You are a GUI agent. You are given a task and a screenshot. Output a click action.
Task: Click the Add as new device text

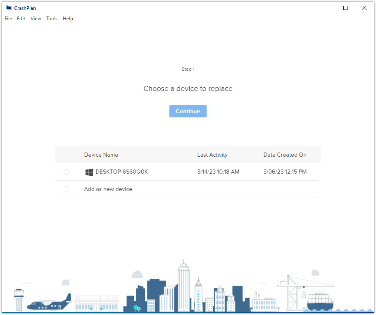[108, 189]
